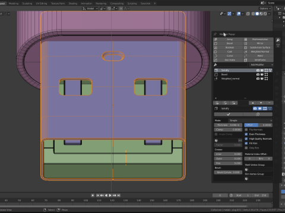Open the Options dropdown in viewport header

[265, 8]
